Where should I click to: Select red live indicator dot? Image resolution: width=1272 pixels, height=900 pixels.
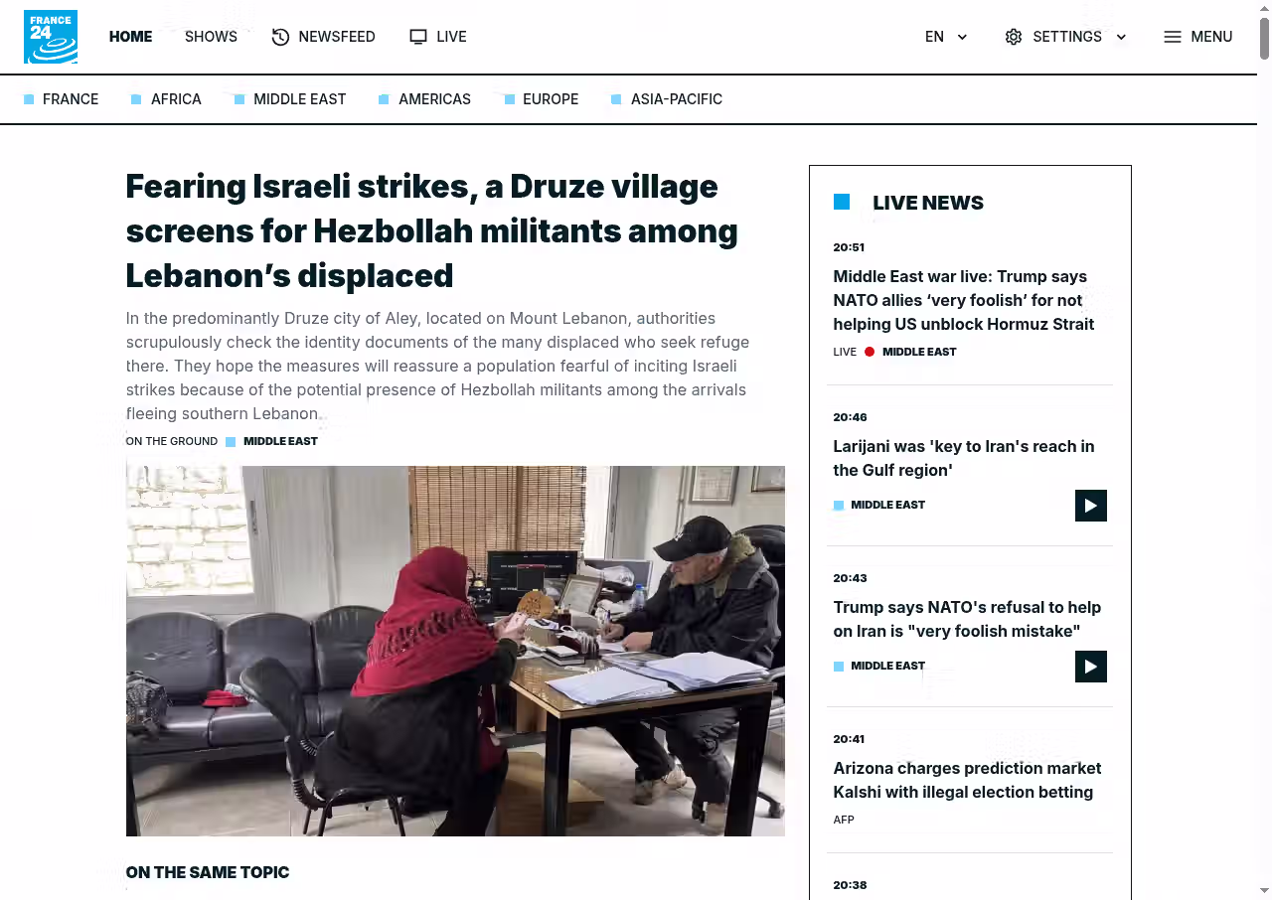click(x=870, y=352)
